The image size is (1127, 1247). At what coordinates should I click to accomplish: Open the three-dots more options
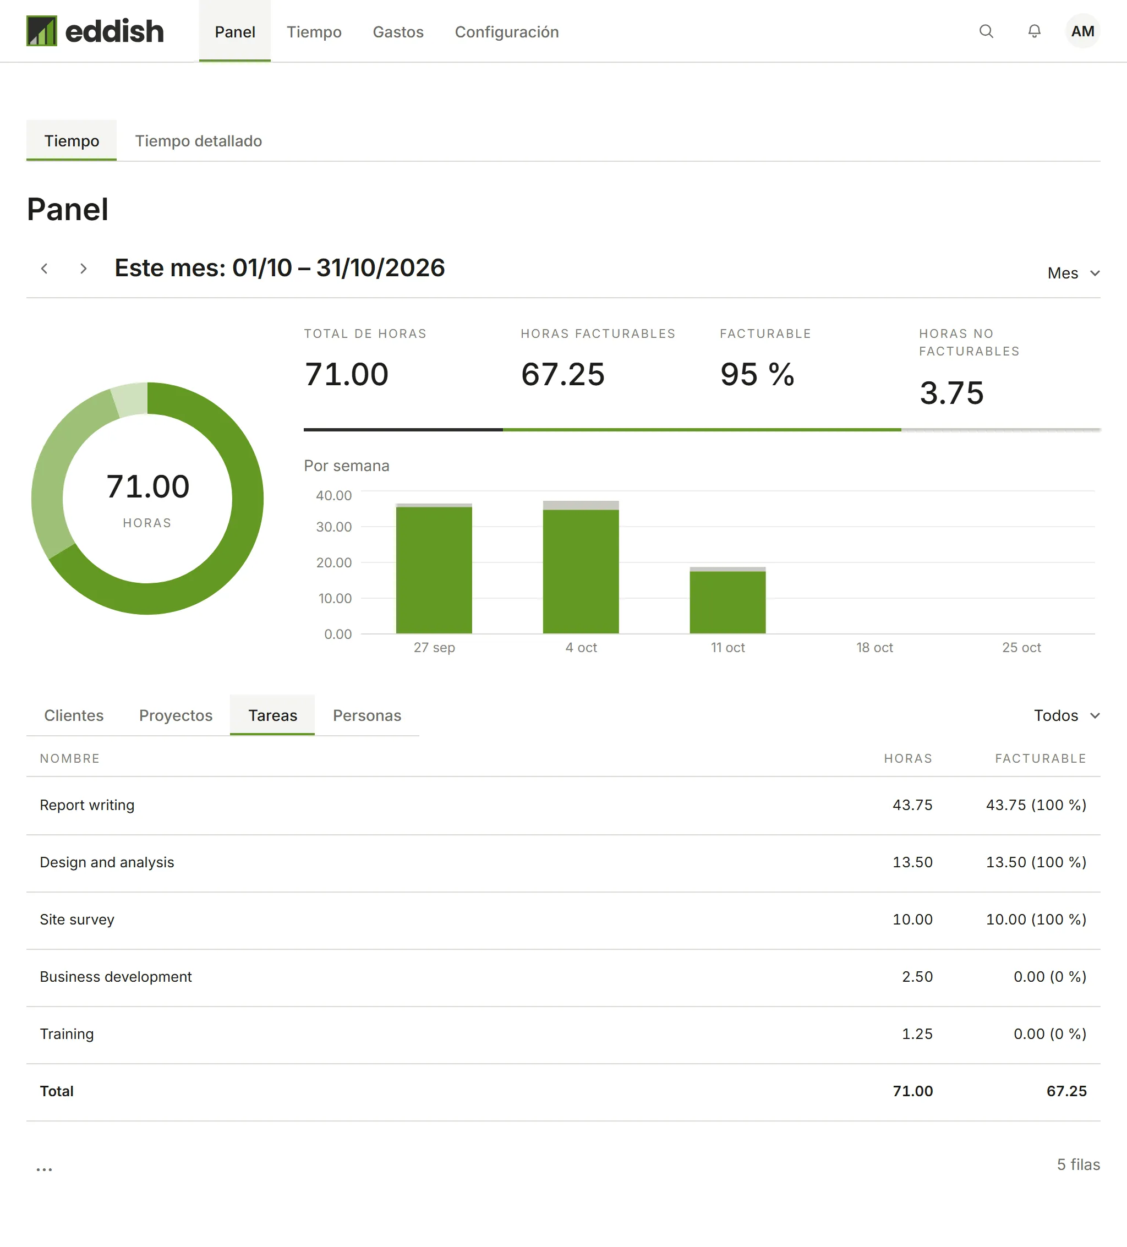point(44,1168)
